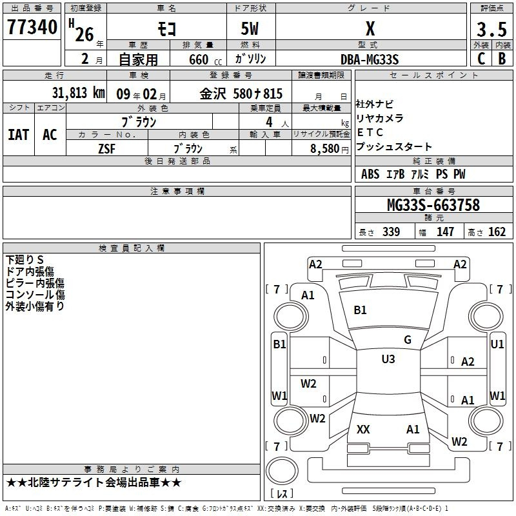This screenshot has width=516, height=516.
Task: Select sales point プッシュスタート
Action: [393, 146]
